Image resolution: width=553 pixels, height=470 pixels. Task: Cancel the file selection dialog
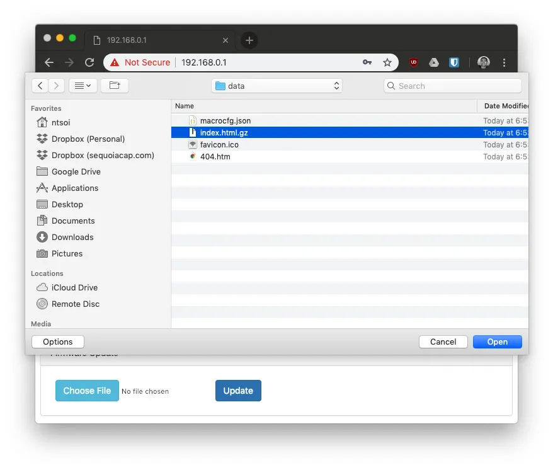click(x=443, y=341)
